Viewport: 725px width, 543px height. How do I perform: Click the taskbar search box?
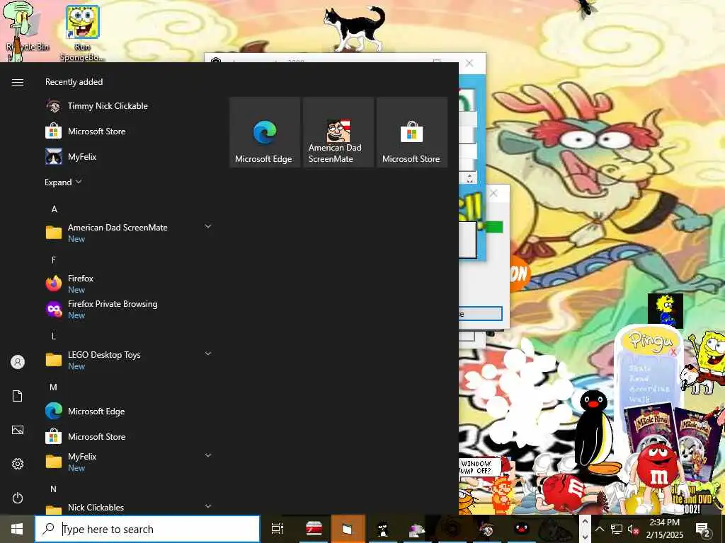(147, 529)
